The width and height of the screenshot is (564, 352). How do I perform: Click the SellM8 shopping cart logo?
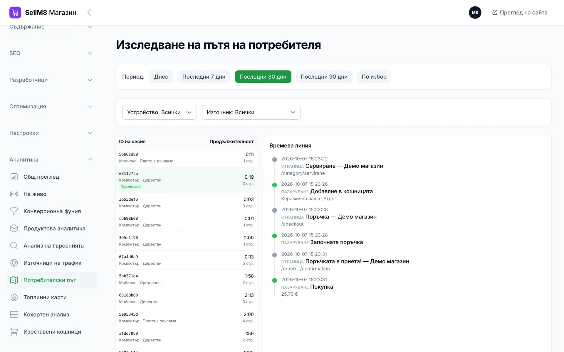click(x=15, y=13)
